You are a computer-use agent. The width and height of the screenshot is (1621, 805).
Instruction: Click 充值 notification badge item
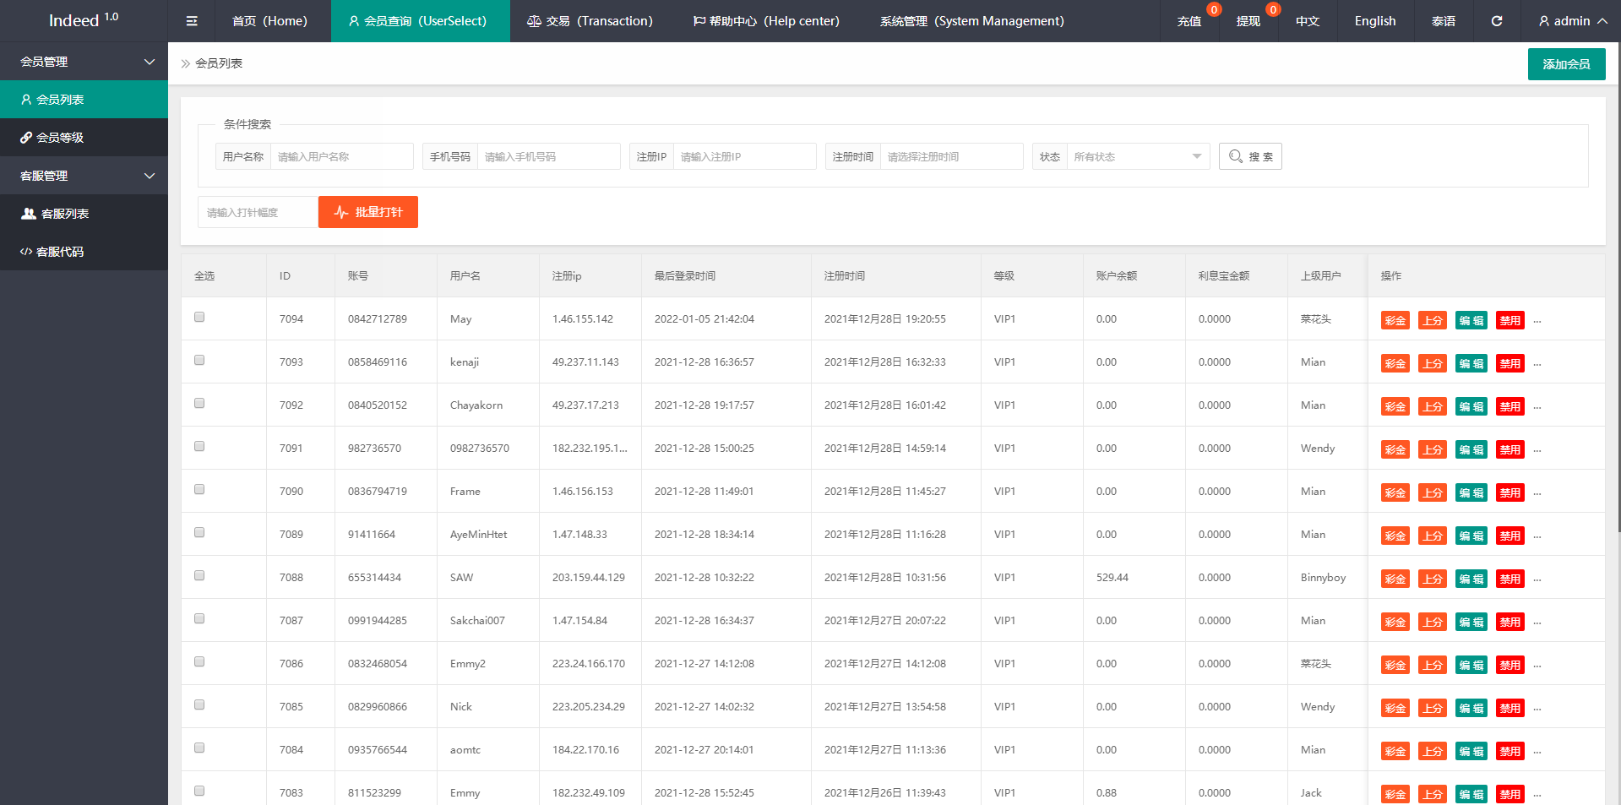point(1189,21)
